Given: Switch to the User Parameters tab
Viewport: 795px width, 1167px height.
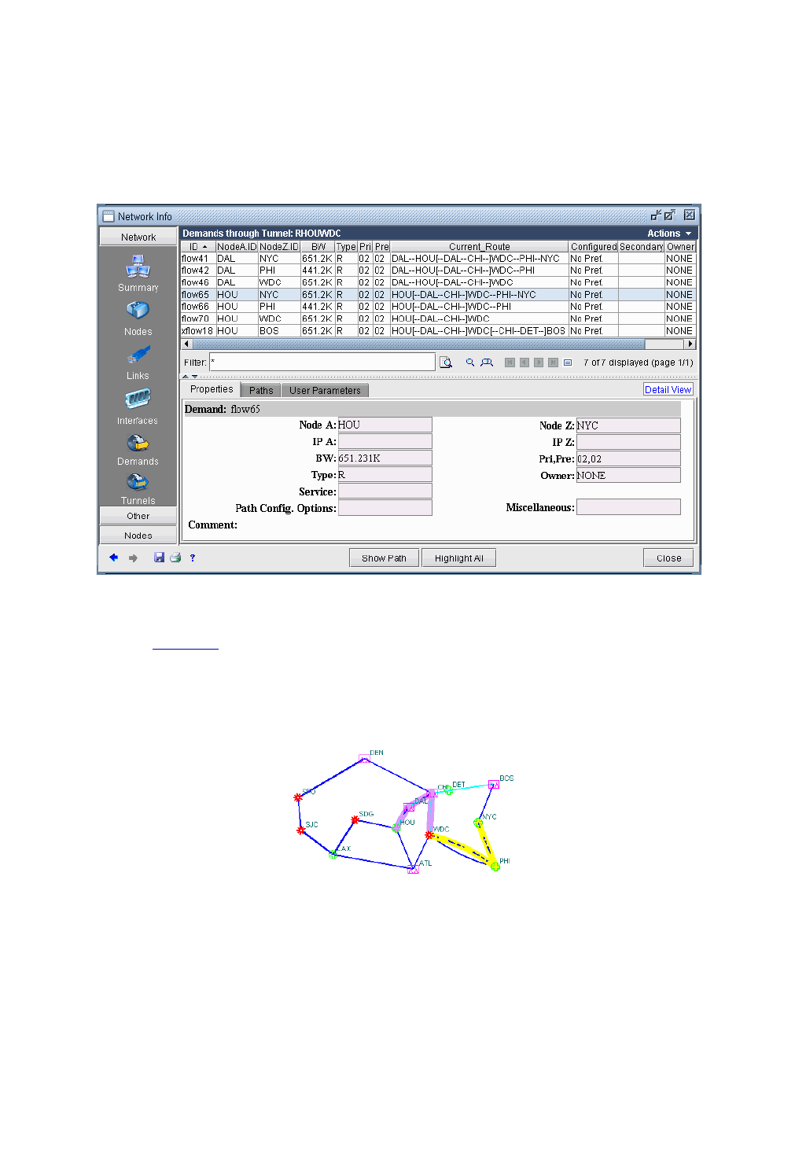Looking at the screenshot, I should click(325, 390).
